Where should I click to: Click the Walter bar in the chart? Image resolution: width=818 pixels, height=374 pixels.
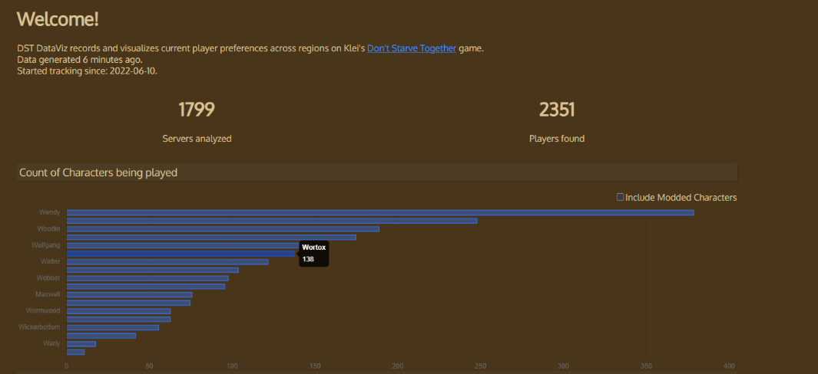click(x=167, y=262)
